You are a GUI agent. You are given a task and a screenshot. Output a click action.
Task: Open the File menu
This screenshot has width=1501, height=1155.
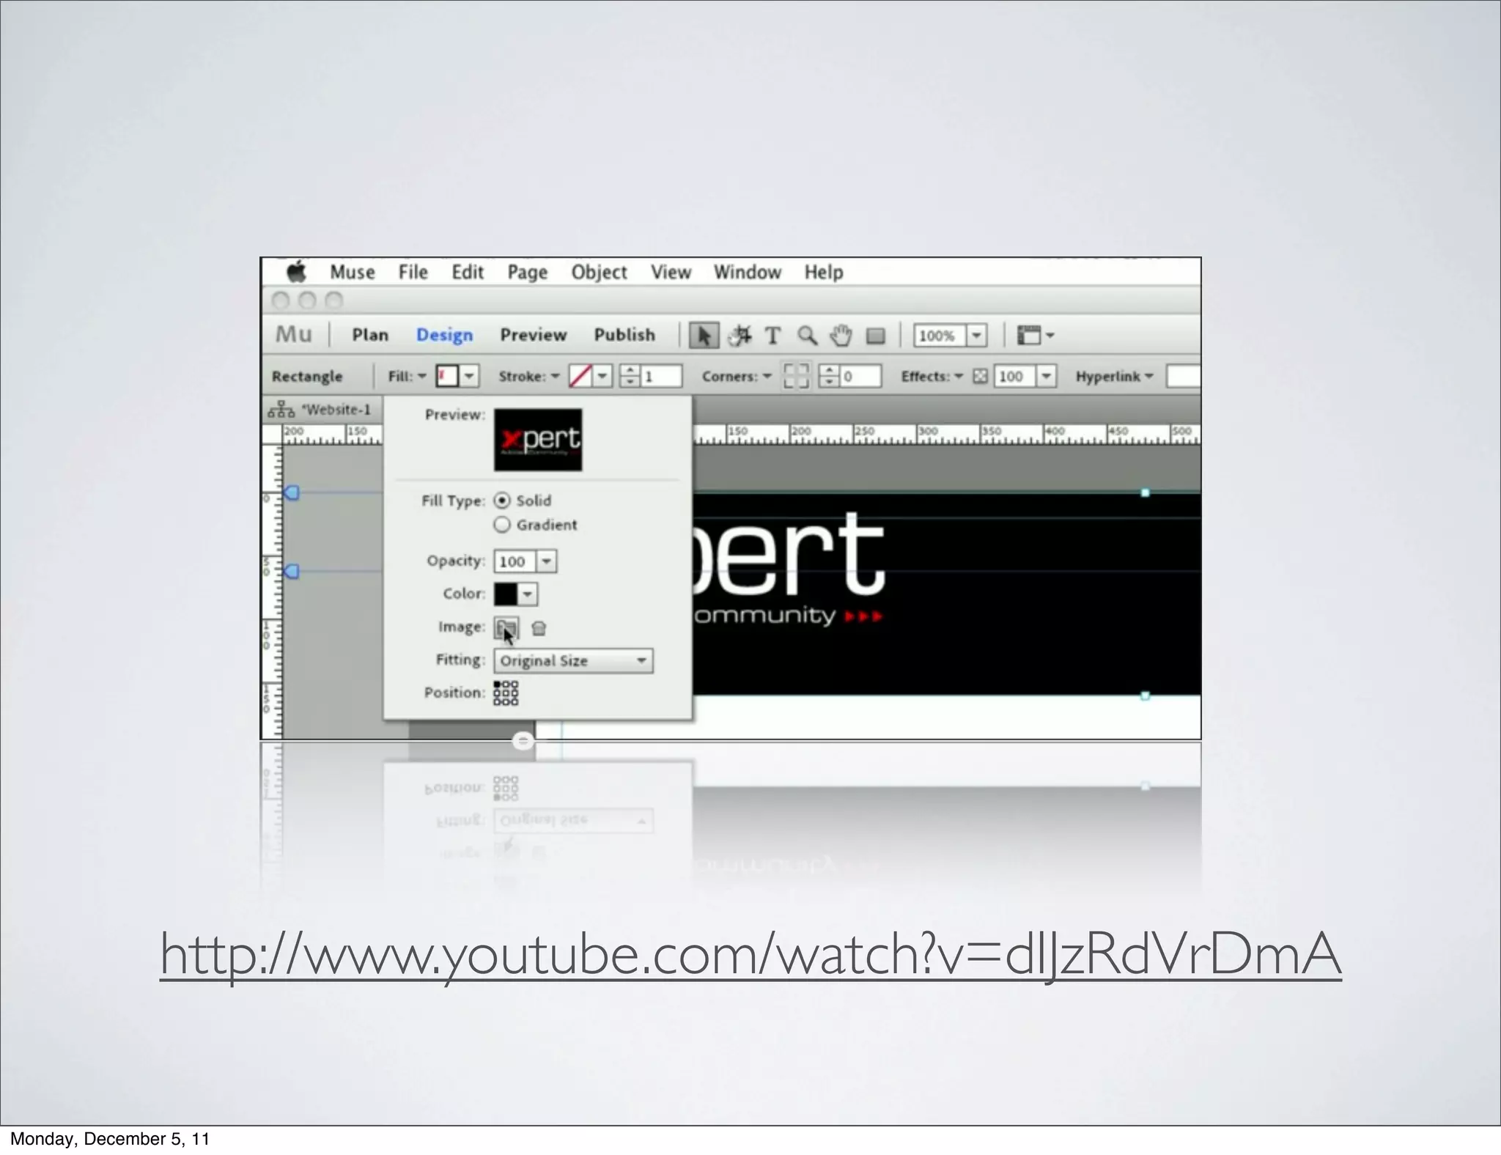pyautogui.click(x=413, y=272)
